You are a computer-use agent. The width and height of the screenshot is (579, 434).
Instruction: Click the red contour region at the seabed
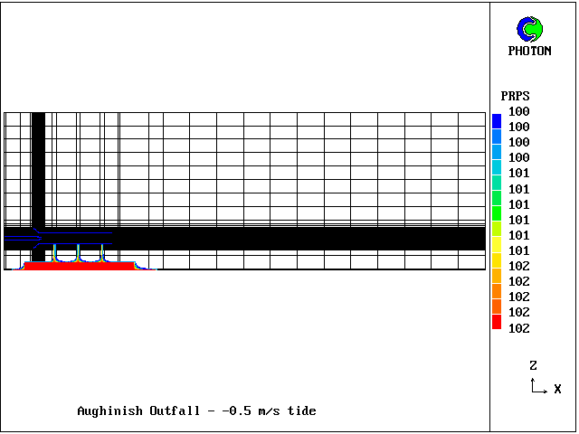pos(80,266)
